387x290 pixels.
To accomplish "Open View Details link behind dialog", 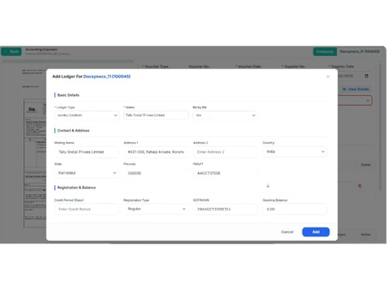I will point(355,89).
